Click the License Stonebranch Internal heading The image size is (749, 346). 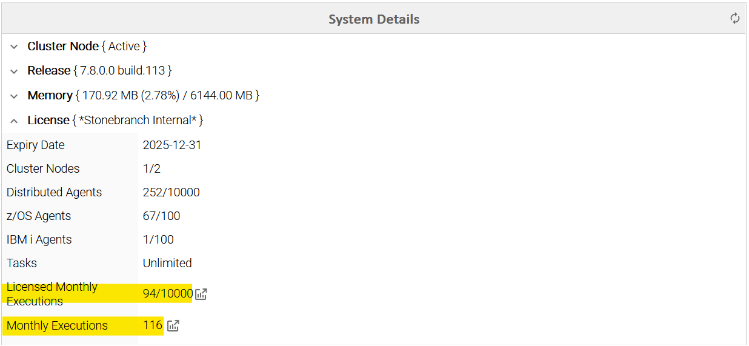(x=115, y=121)
